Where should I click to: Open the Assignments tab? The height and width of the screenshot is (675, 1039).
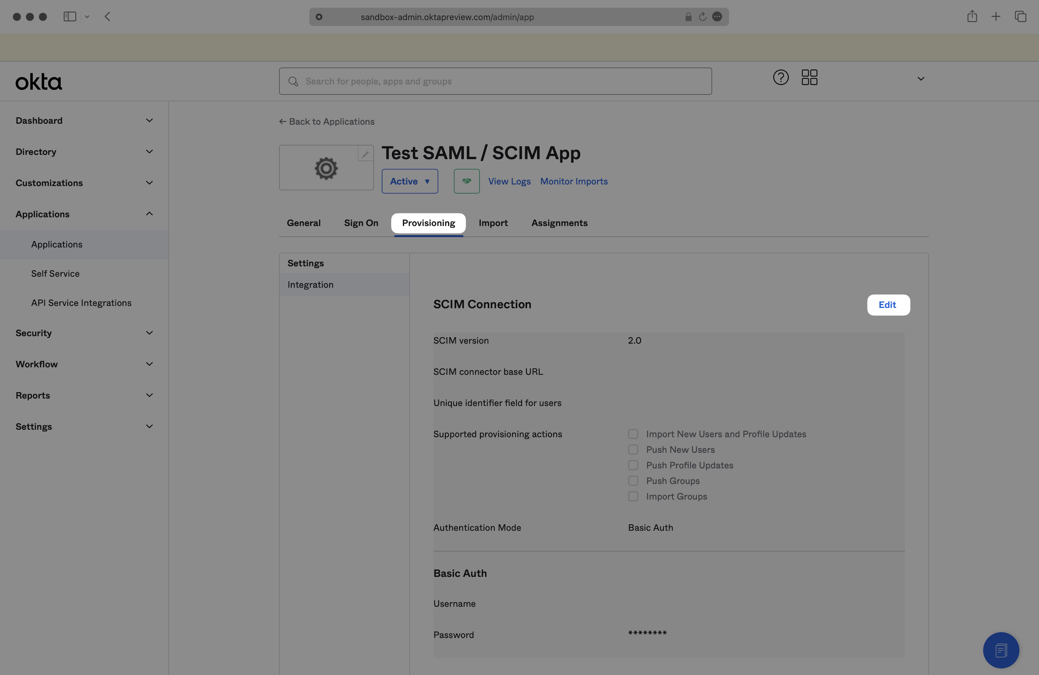[x=559, y=223]
